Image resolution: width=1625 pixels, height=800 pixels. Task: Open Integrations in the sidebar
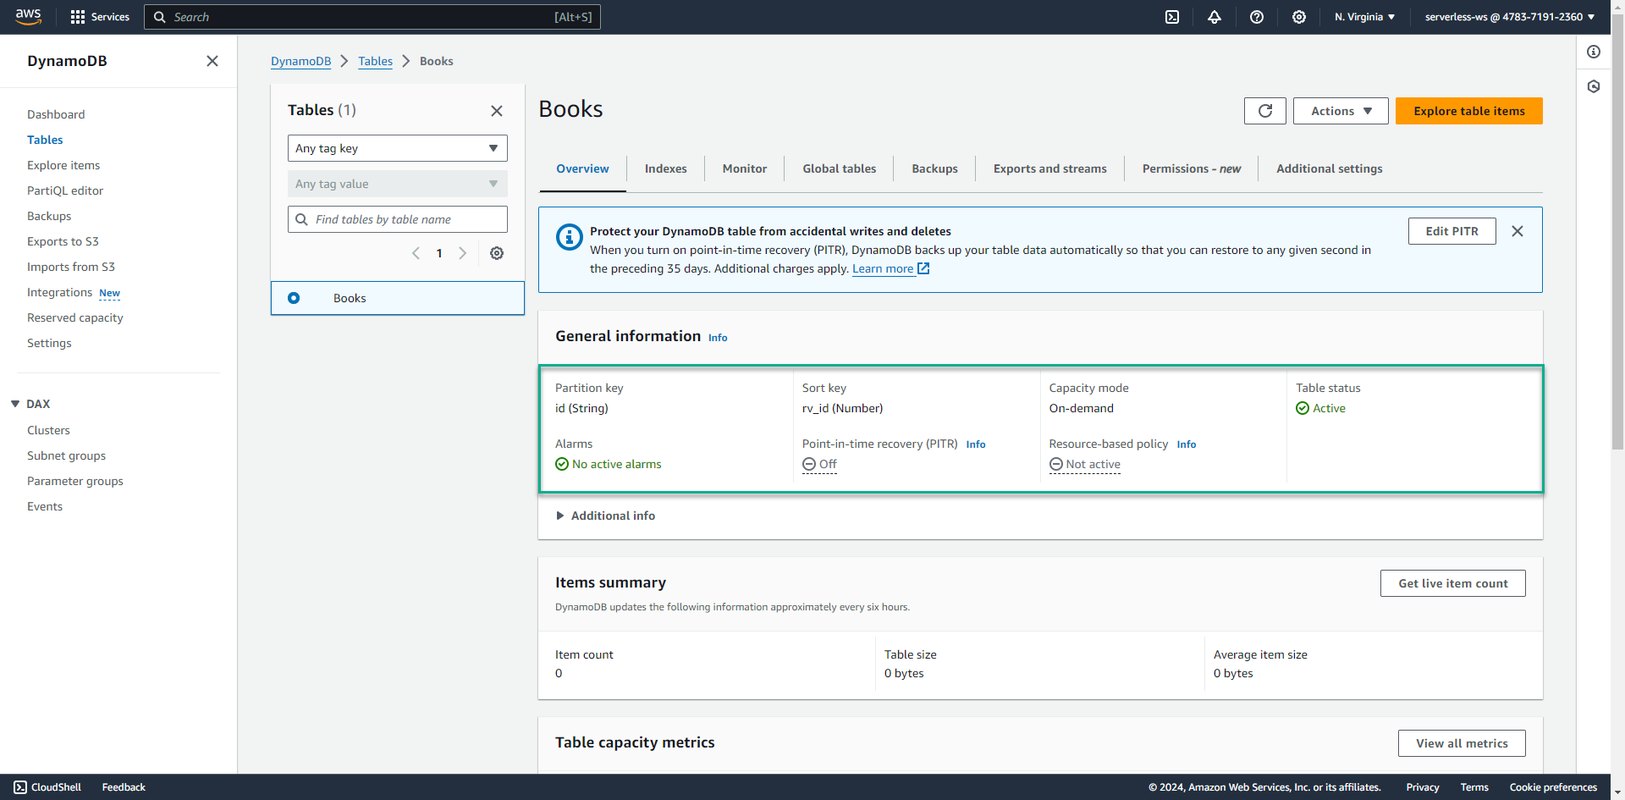(59, 292)
